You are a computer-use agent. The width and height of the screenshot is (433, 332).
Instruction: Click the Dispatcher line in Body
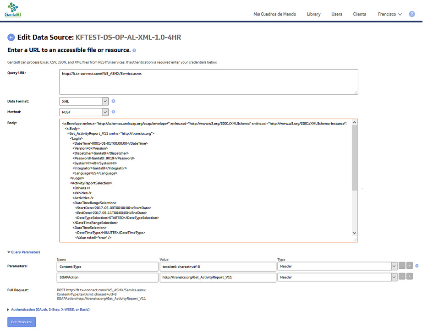point(100,153)
